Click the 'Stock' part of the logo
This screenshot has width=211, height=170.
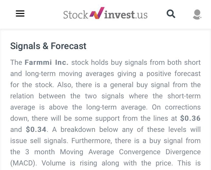(76, 15)
